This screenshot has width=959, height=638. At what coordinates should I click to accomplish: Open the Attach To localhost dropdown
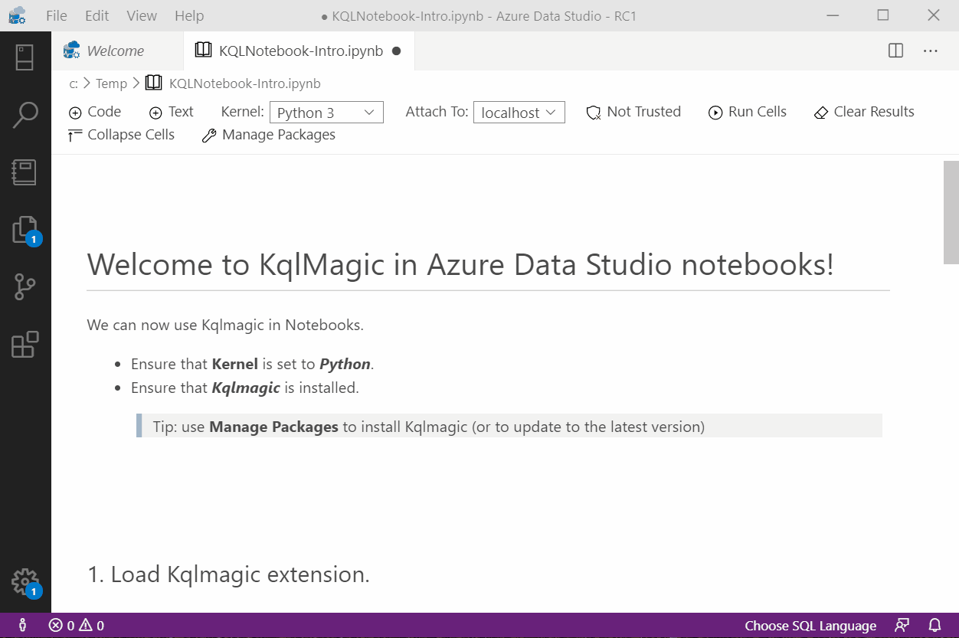pos(519,113)
